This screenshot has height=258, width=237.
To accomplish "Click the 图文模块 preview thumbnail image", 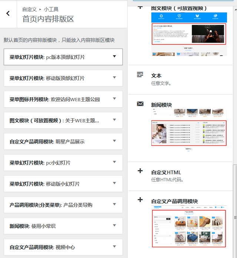I will click(x=189, y=34).
